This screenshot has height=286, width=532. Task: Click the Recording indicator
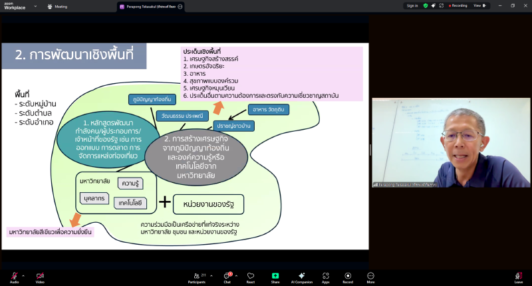[x=458, y=5]
